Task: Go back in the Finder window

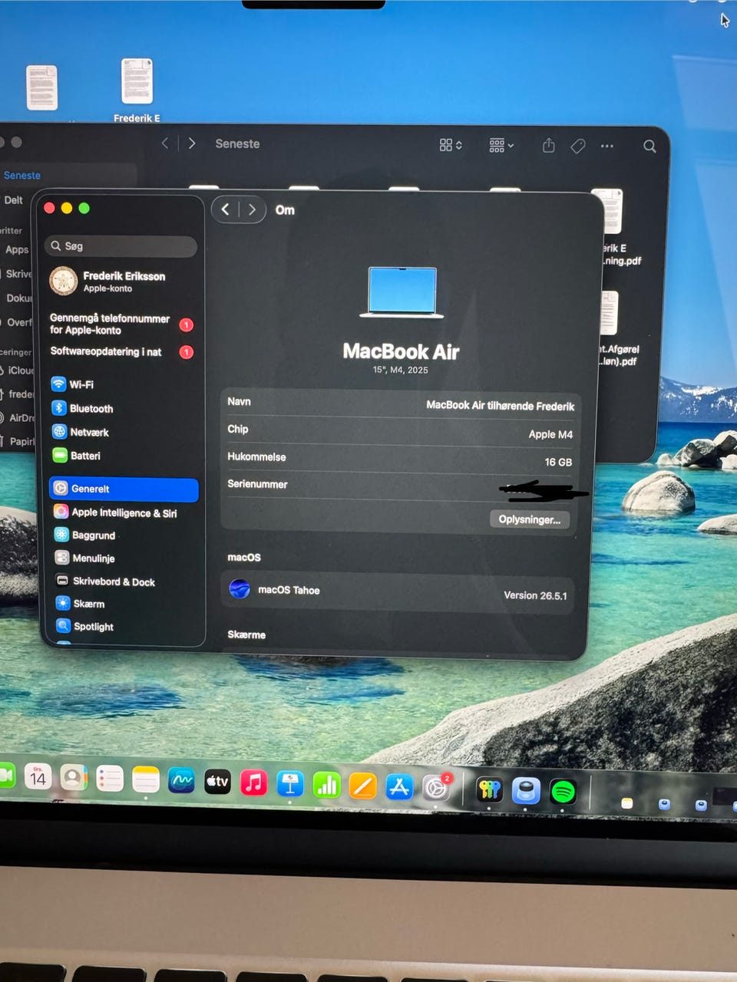Action: [x=165, y=143]
